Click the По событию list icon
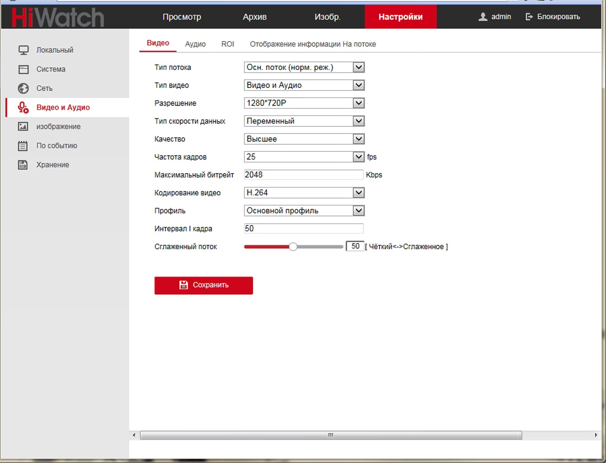The image size is (606, 463). click(x=23, y=146)
